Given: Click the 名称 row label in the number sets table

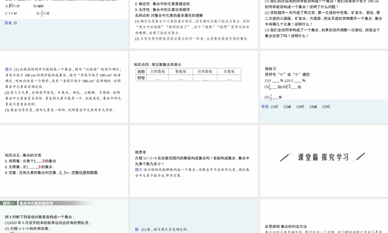Looking at the screenshot, I should pos(141,71).
